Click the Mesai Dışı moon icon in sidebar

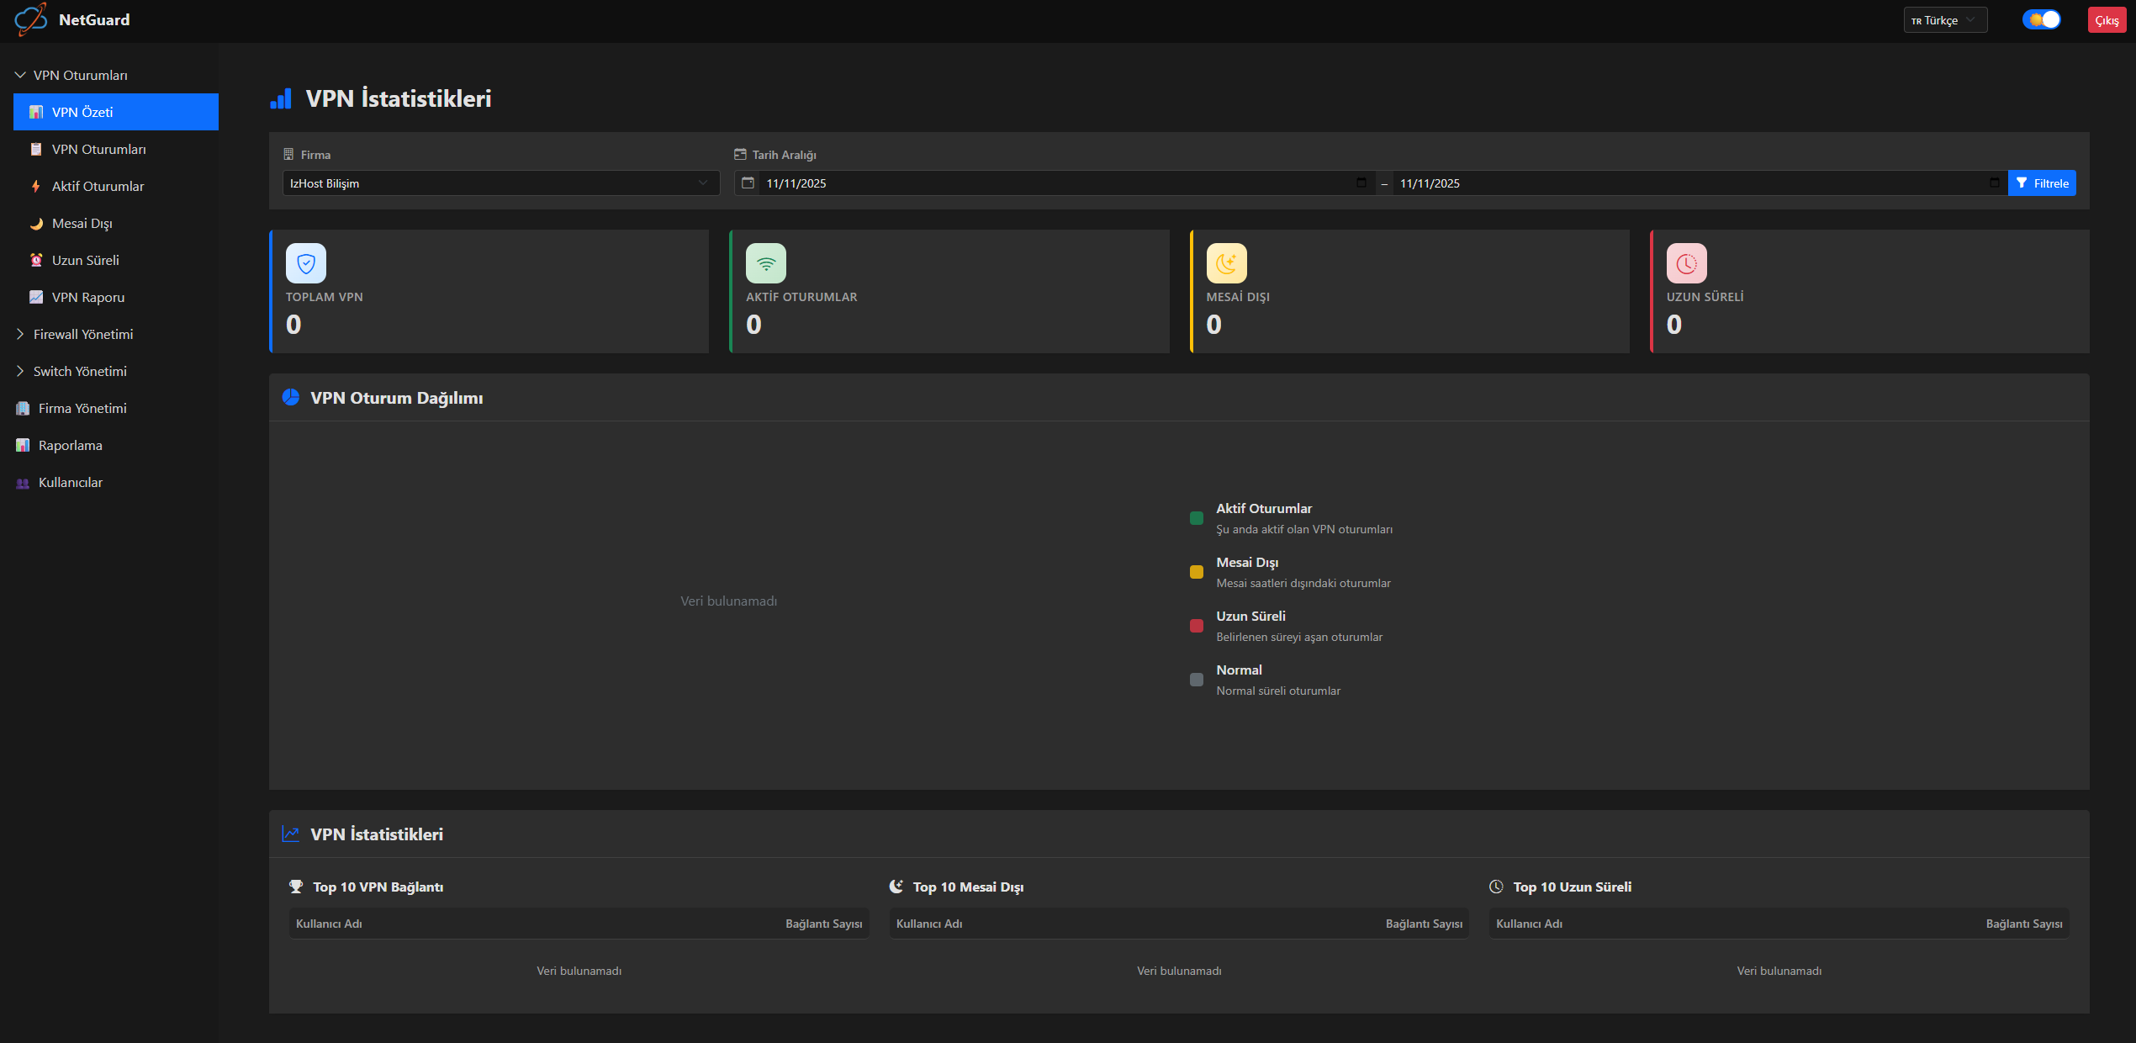tap(36, 223)
